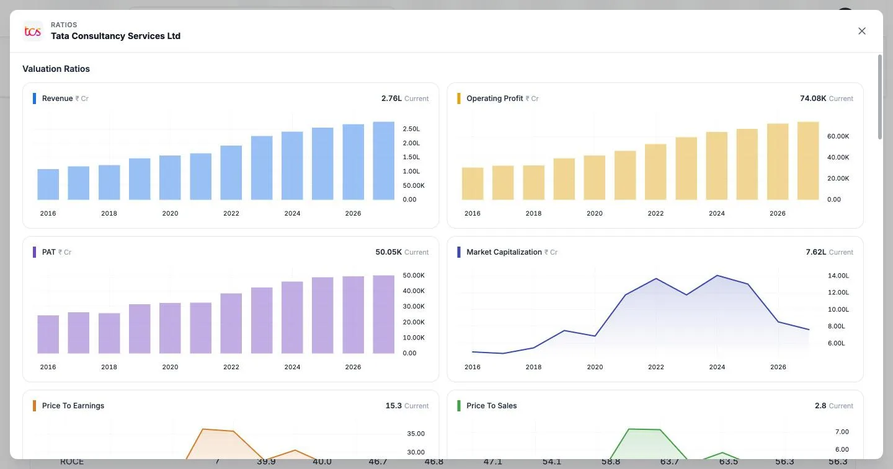Click the blue Revenue color marker
This screenshot has height=469, width=893.
click(x=35, y=99)
